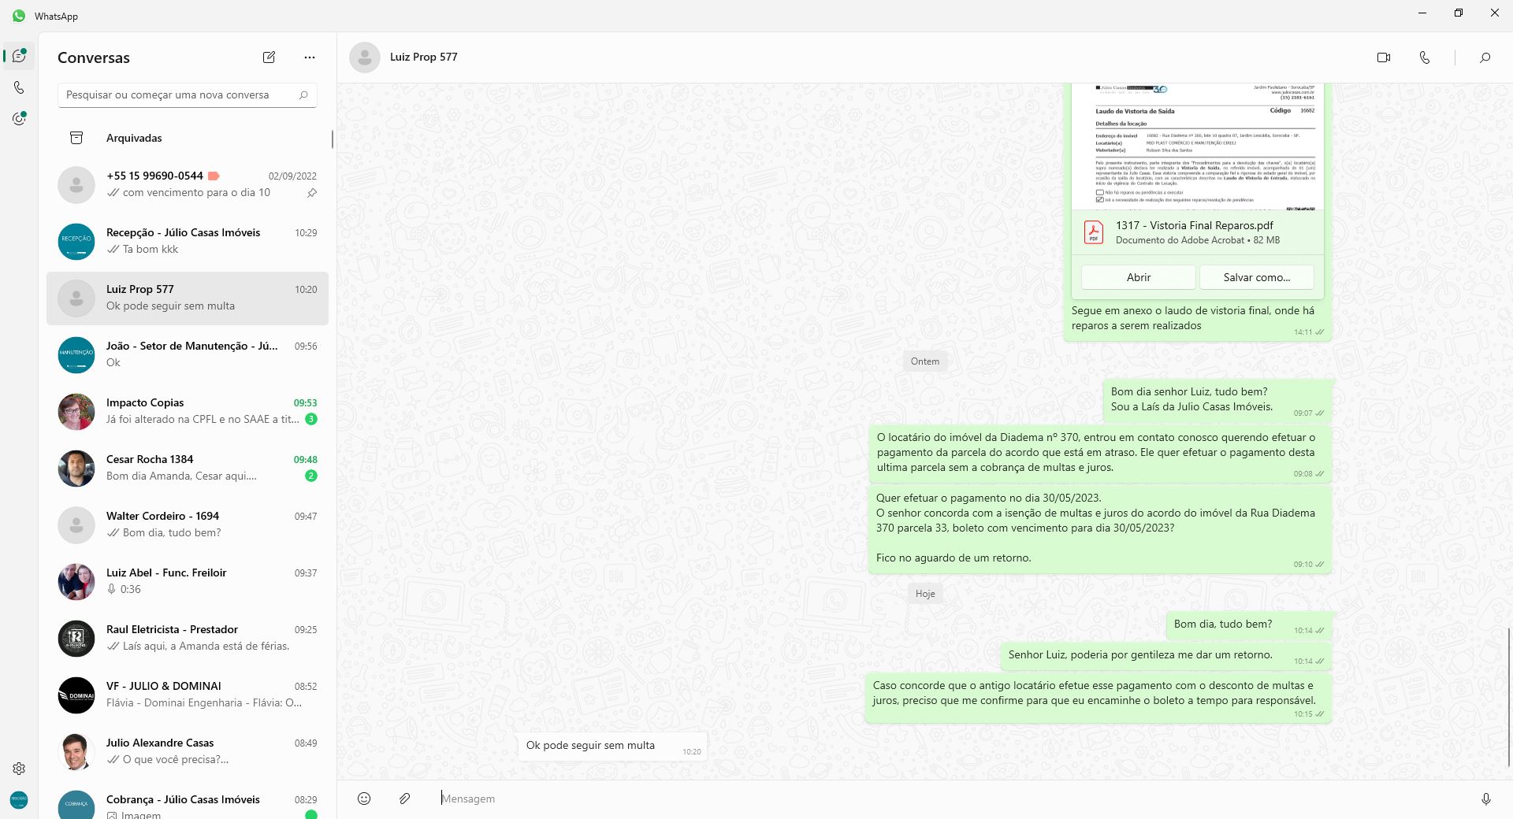Open the Arquivadas archived chats

pyautogui.click(x=134, y=138)
